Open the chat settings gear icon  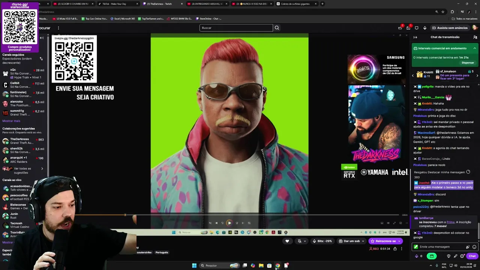[462, 256]
